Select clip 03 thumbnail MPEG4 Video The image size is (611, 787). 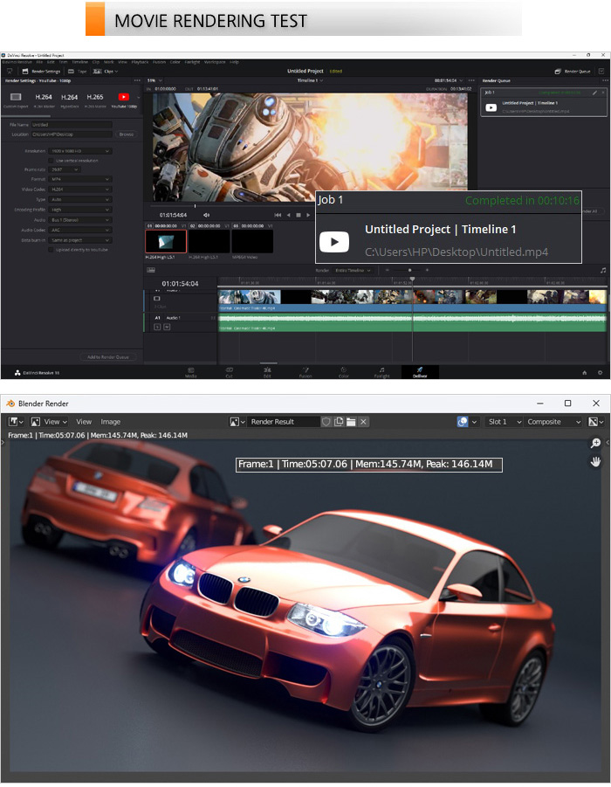[252, 241]
